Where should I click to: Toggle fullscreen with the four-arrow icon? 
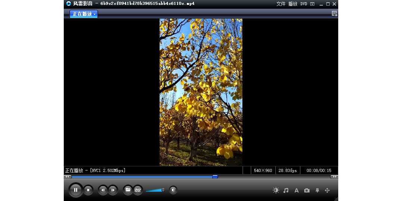pyautogui.click(x=327, y=191)
